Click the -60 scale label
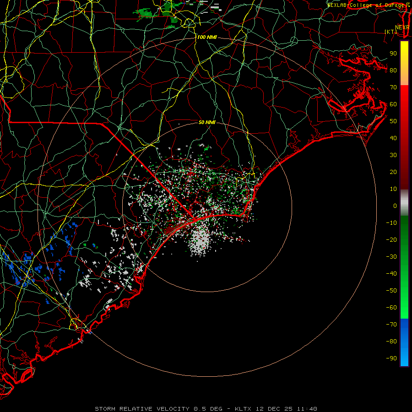Image resolution: width=412 pixels, height=412 pixels. 391,308
